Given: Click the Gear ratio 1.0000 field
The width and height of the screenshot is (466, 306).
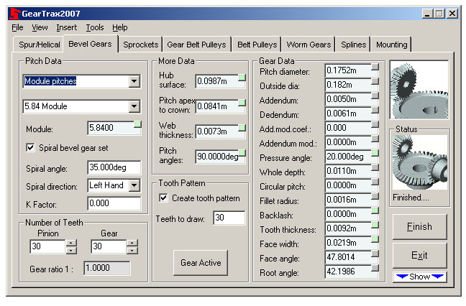Looking at the screenshot, I should coord(107,268).
